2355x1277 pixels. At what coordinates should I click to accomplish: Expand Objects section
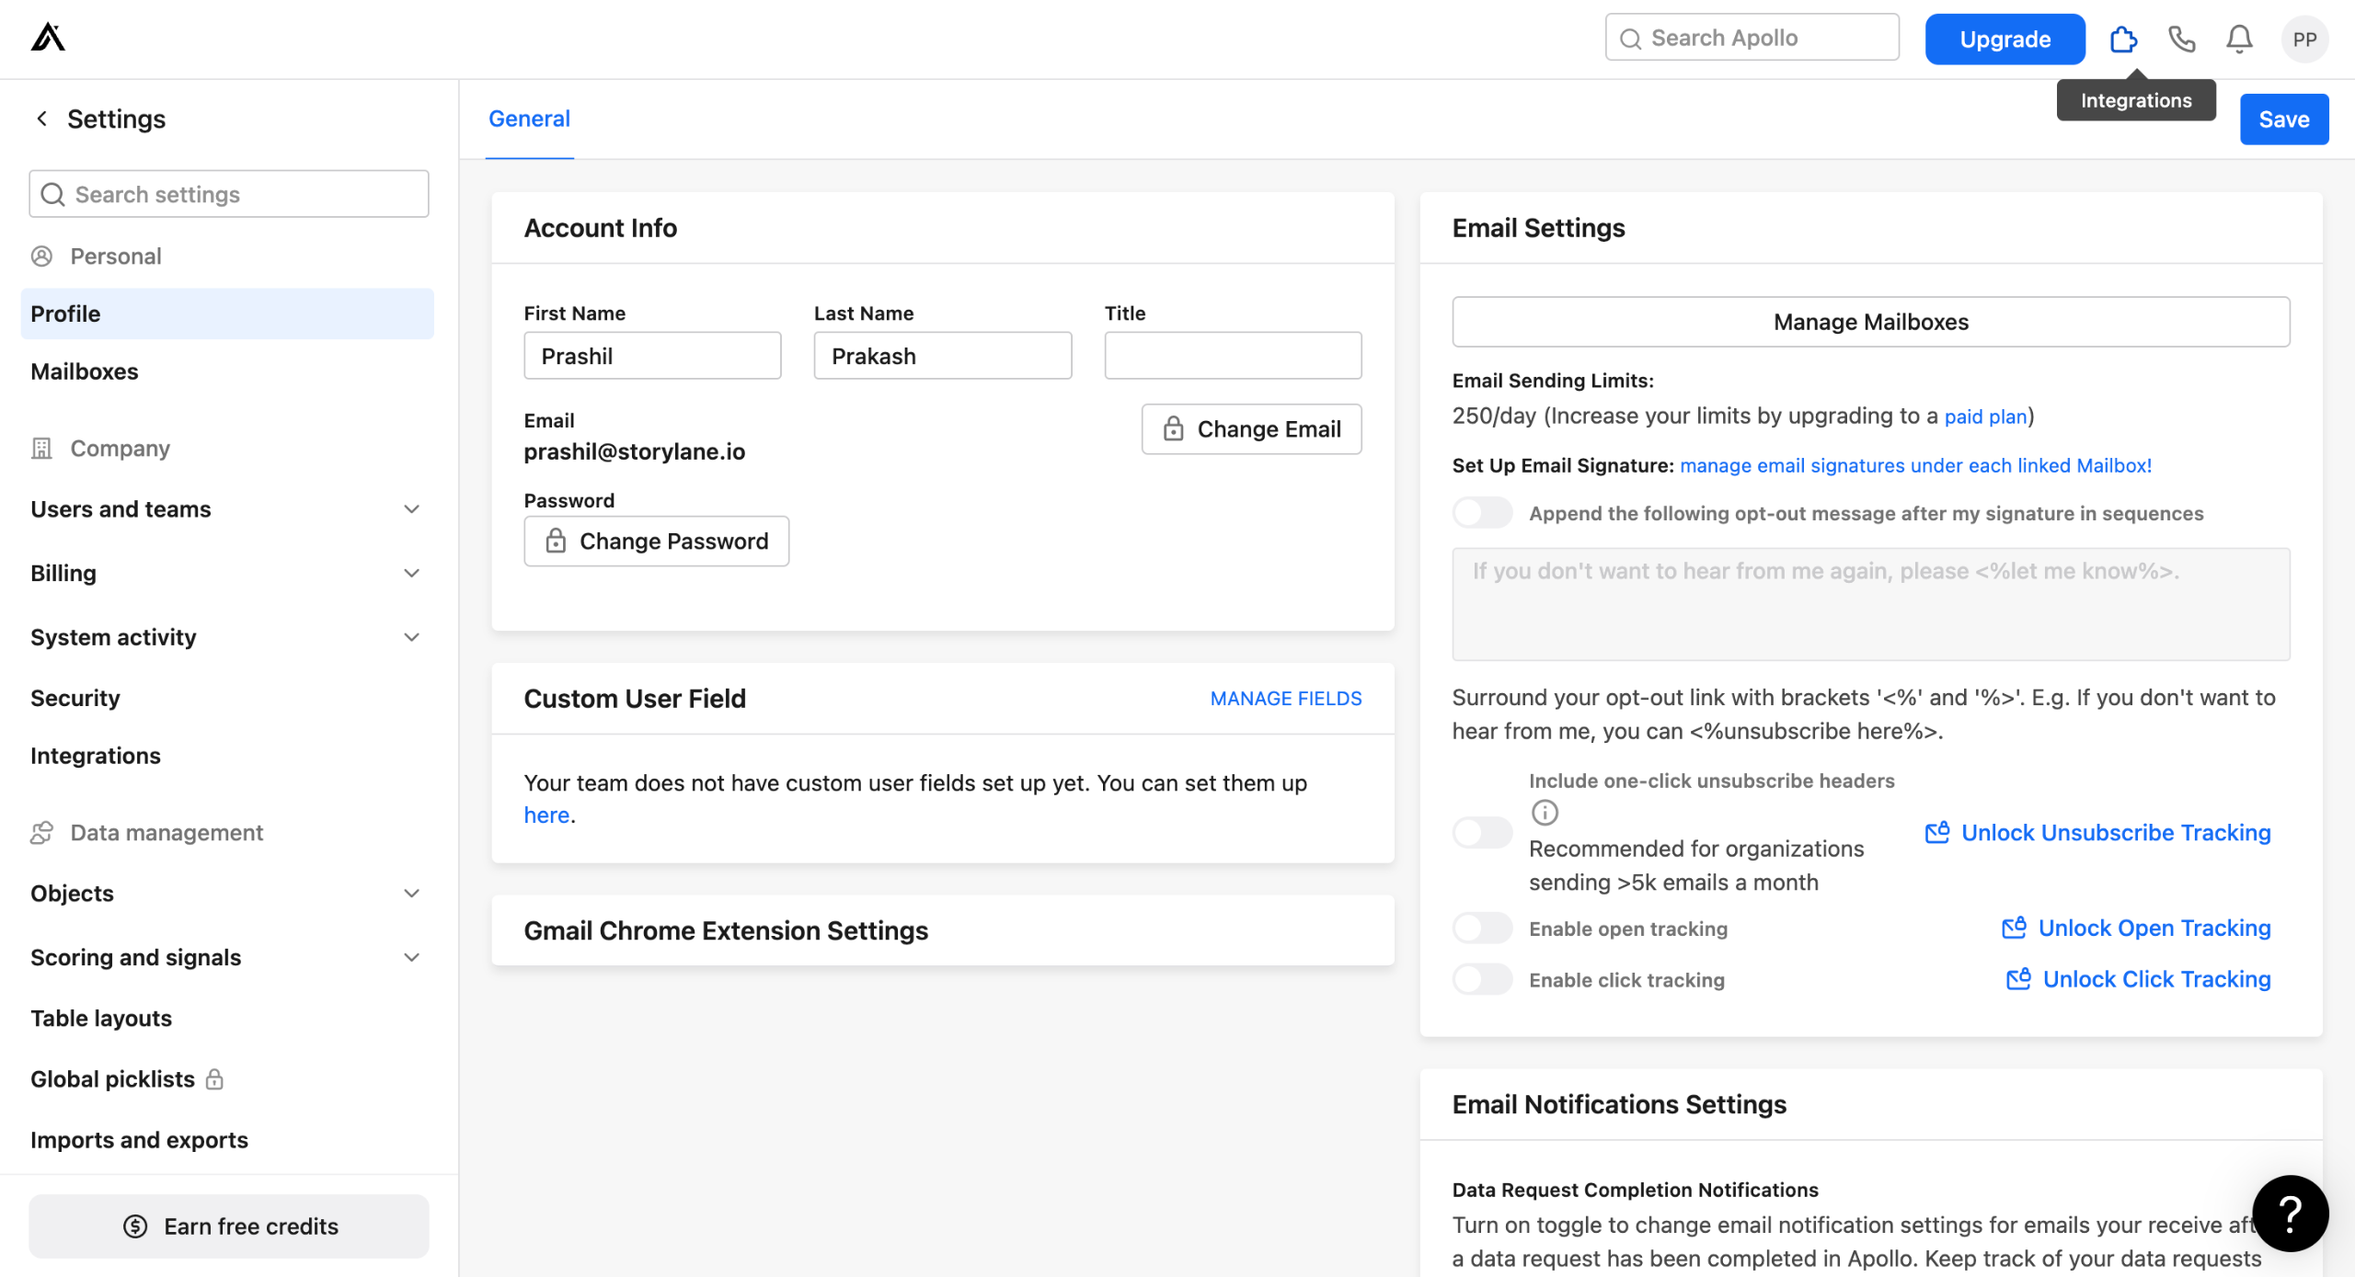point(226,893)
